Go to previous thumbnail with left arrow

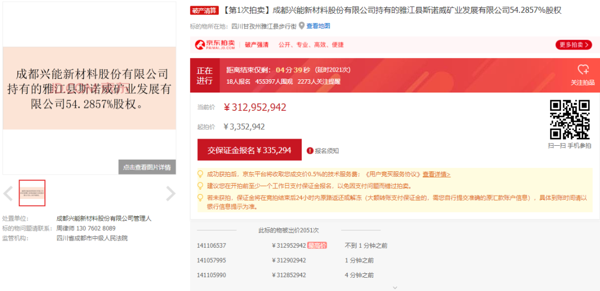coord(8,193)
